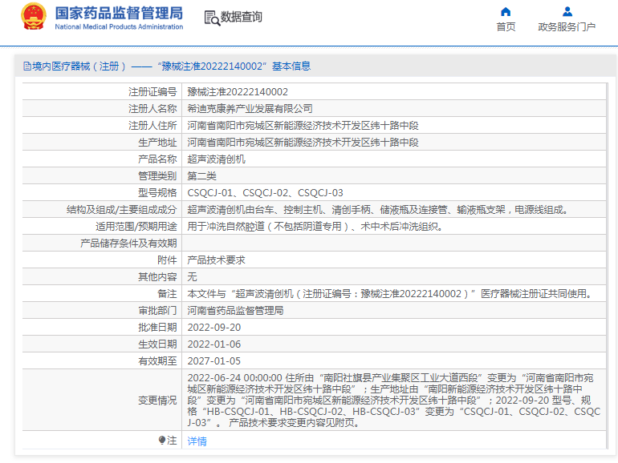This screenshot has width=618, height=463.
Task: Click the 政务服务门户 user icon
Action: [567, 11]
